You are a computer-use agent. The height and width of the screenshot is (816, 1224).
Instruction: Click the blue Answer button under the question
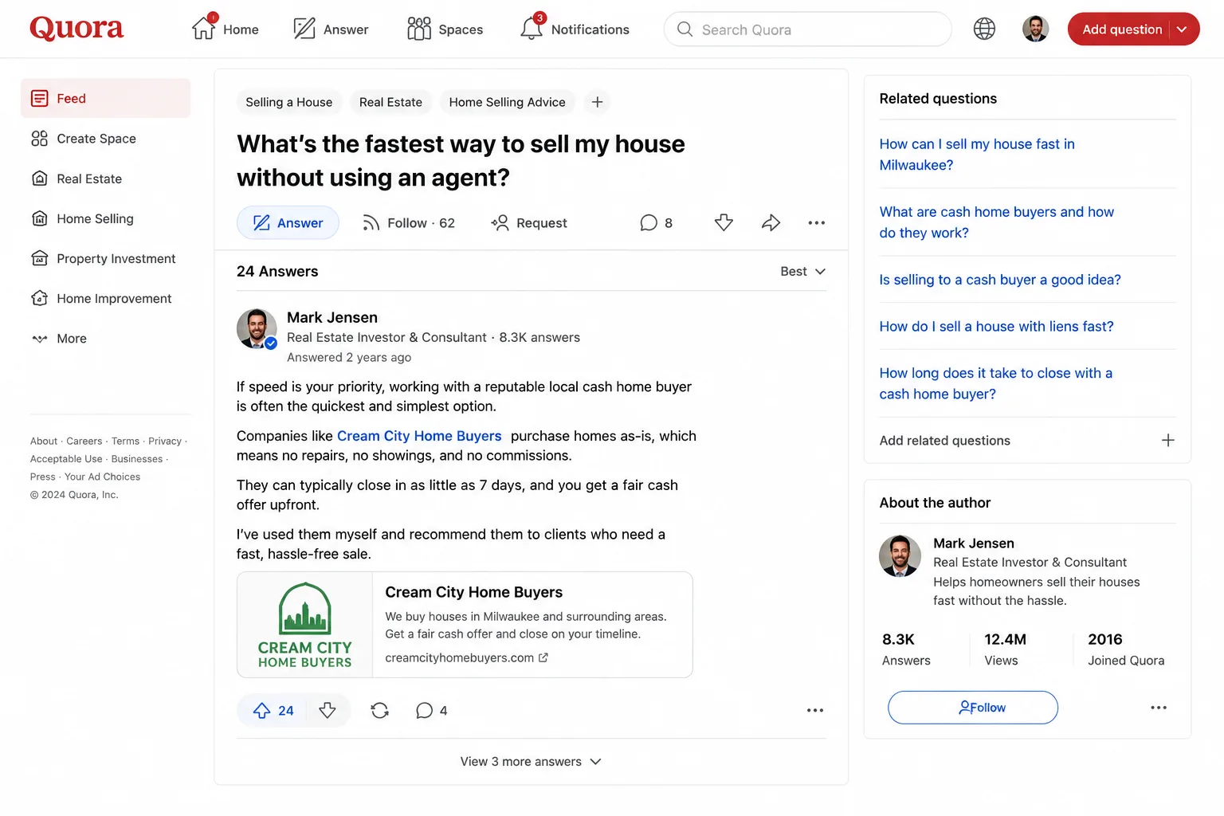click(288, 223)
